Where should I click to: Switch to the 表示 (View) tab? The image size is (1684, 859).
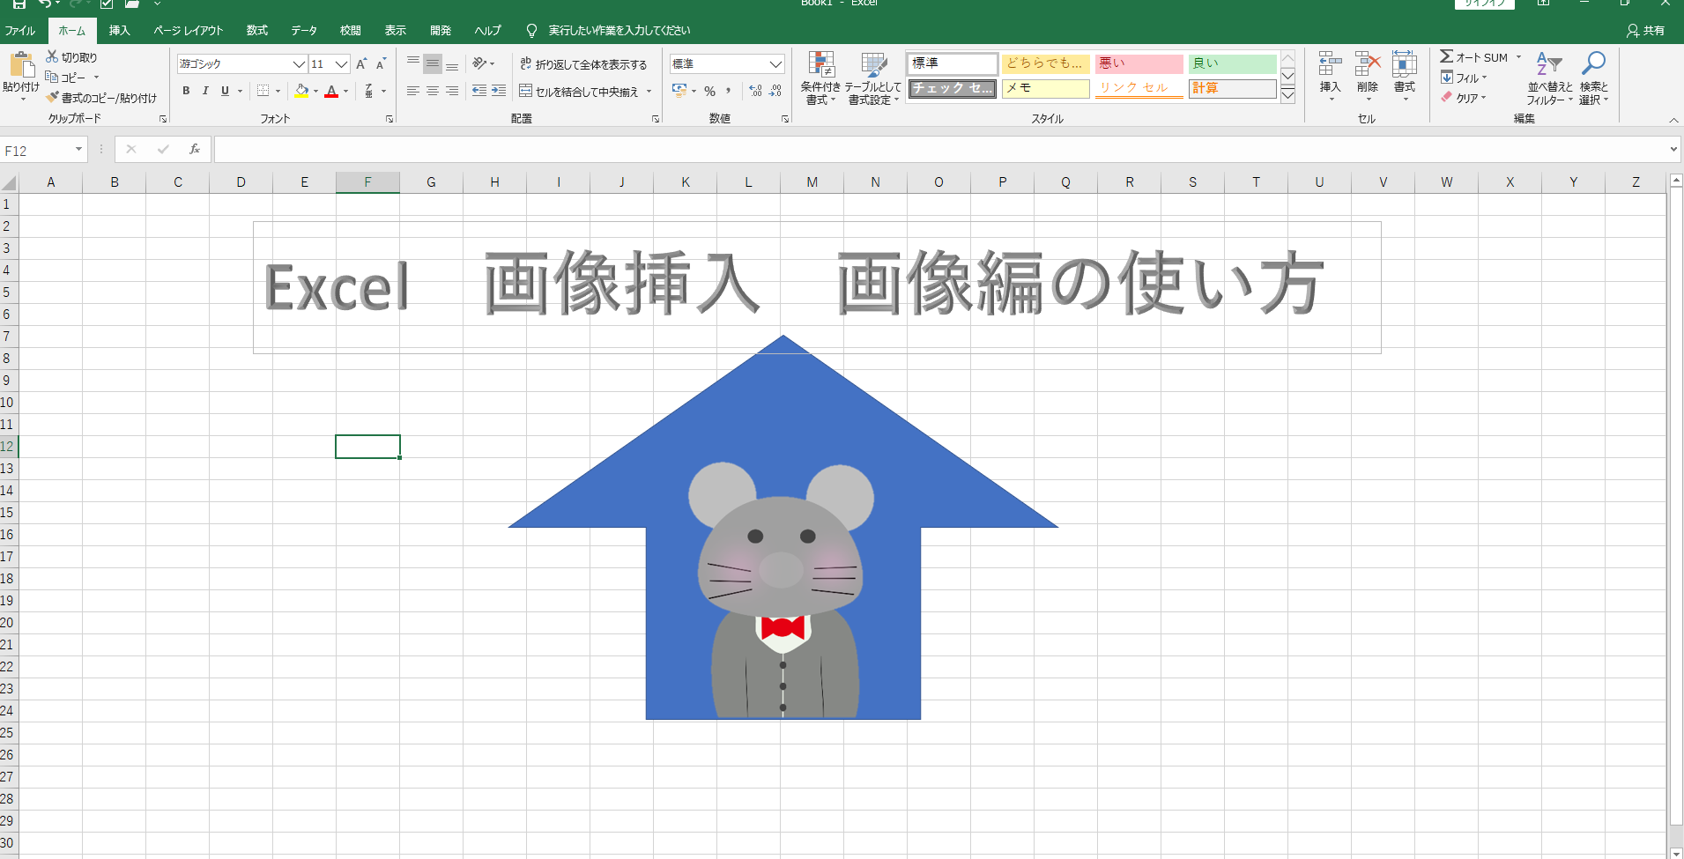[395, 31]
